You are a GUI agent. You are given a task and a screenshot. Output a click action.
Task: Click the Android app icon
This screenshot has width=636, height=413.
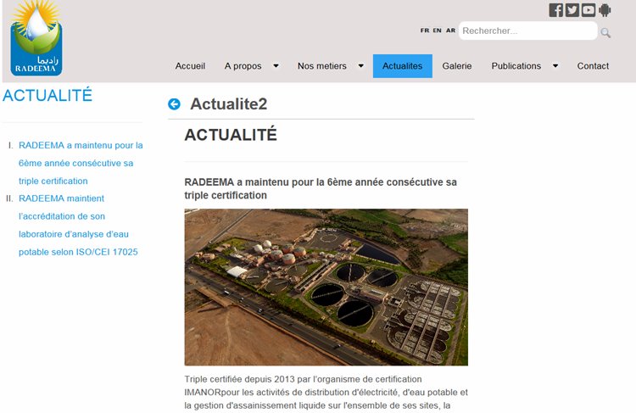click(x=605, y=10)
